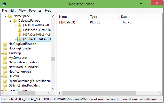Maximize the Registry Editor window
The height and width of the screenshot is (103, 164).
(148, 3)
